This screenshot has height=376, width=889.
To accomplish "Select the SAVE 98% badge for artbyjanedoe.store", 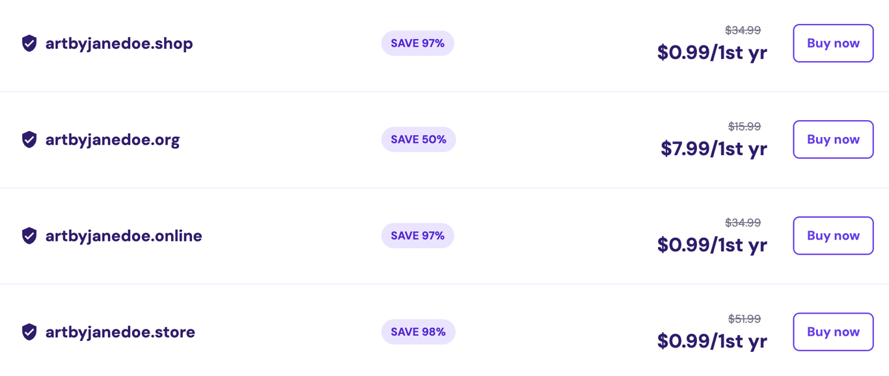I will coord(418,332).
